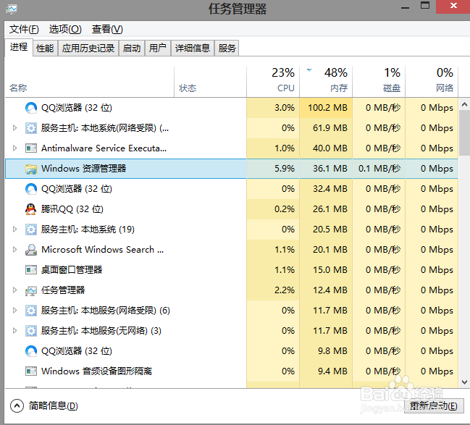Expand 服务主机: 本地系统(网络受限) group
This screenshot has height=425, width=470.
click(x=14, y=128)
